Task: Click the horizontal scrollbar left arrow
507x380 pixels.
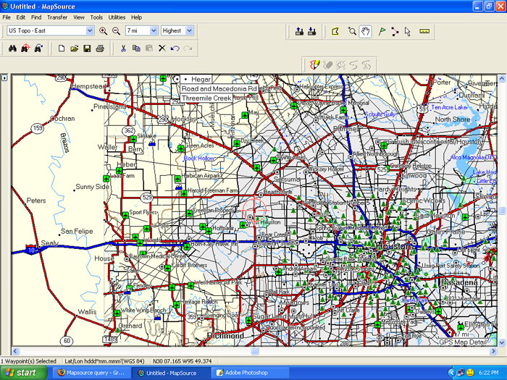Action: pos(15,351)
